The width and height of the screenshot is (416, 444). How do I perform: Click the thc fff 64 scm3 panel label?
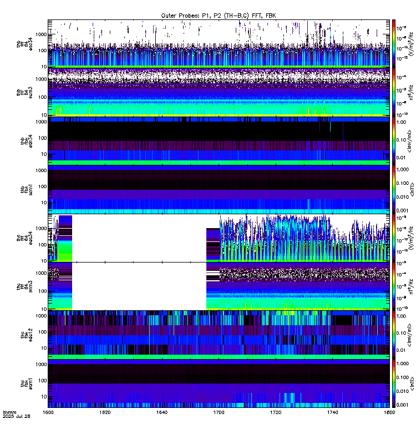point(24,286)
